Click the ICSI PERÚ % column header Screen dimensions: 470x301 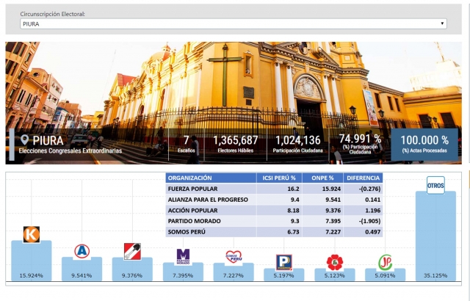278,178
